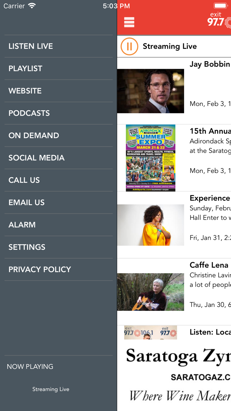Set the station Alarm
Viewport: 231px width, 411px height.
coord(22,225)
